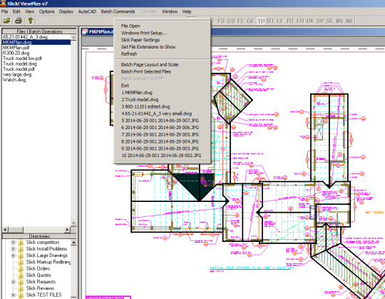Viewport: 385px width, 299px height.
Task: Click file list vertical scrollbar down arrow
Action: (x=73, y=223)
